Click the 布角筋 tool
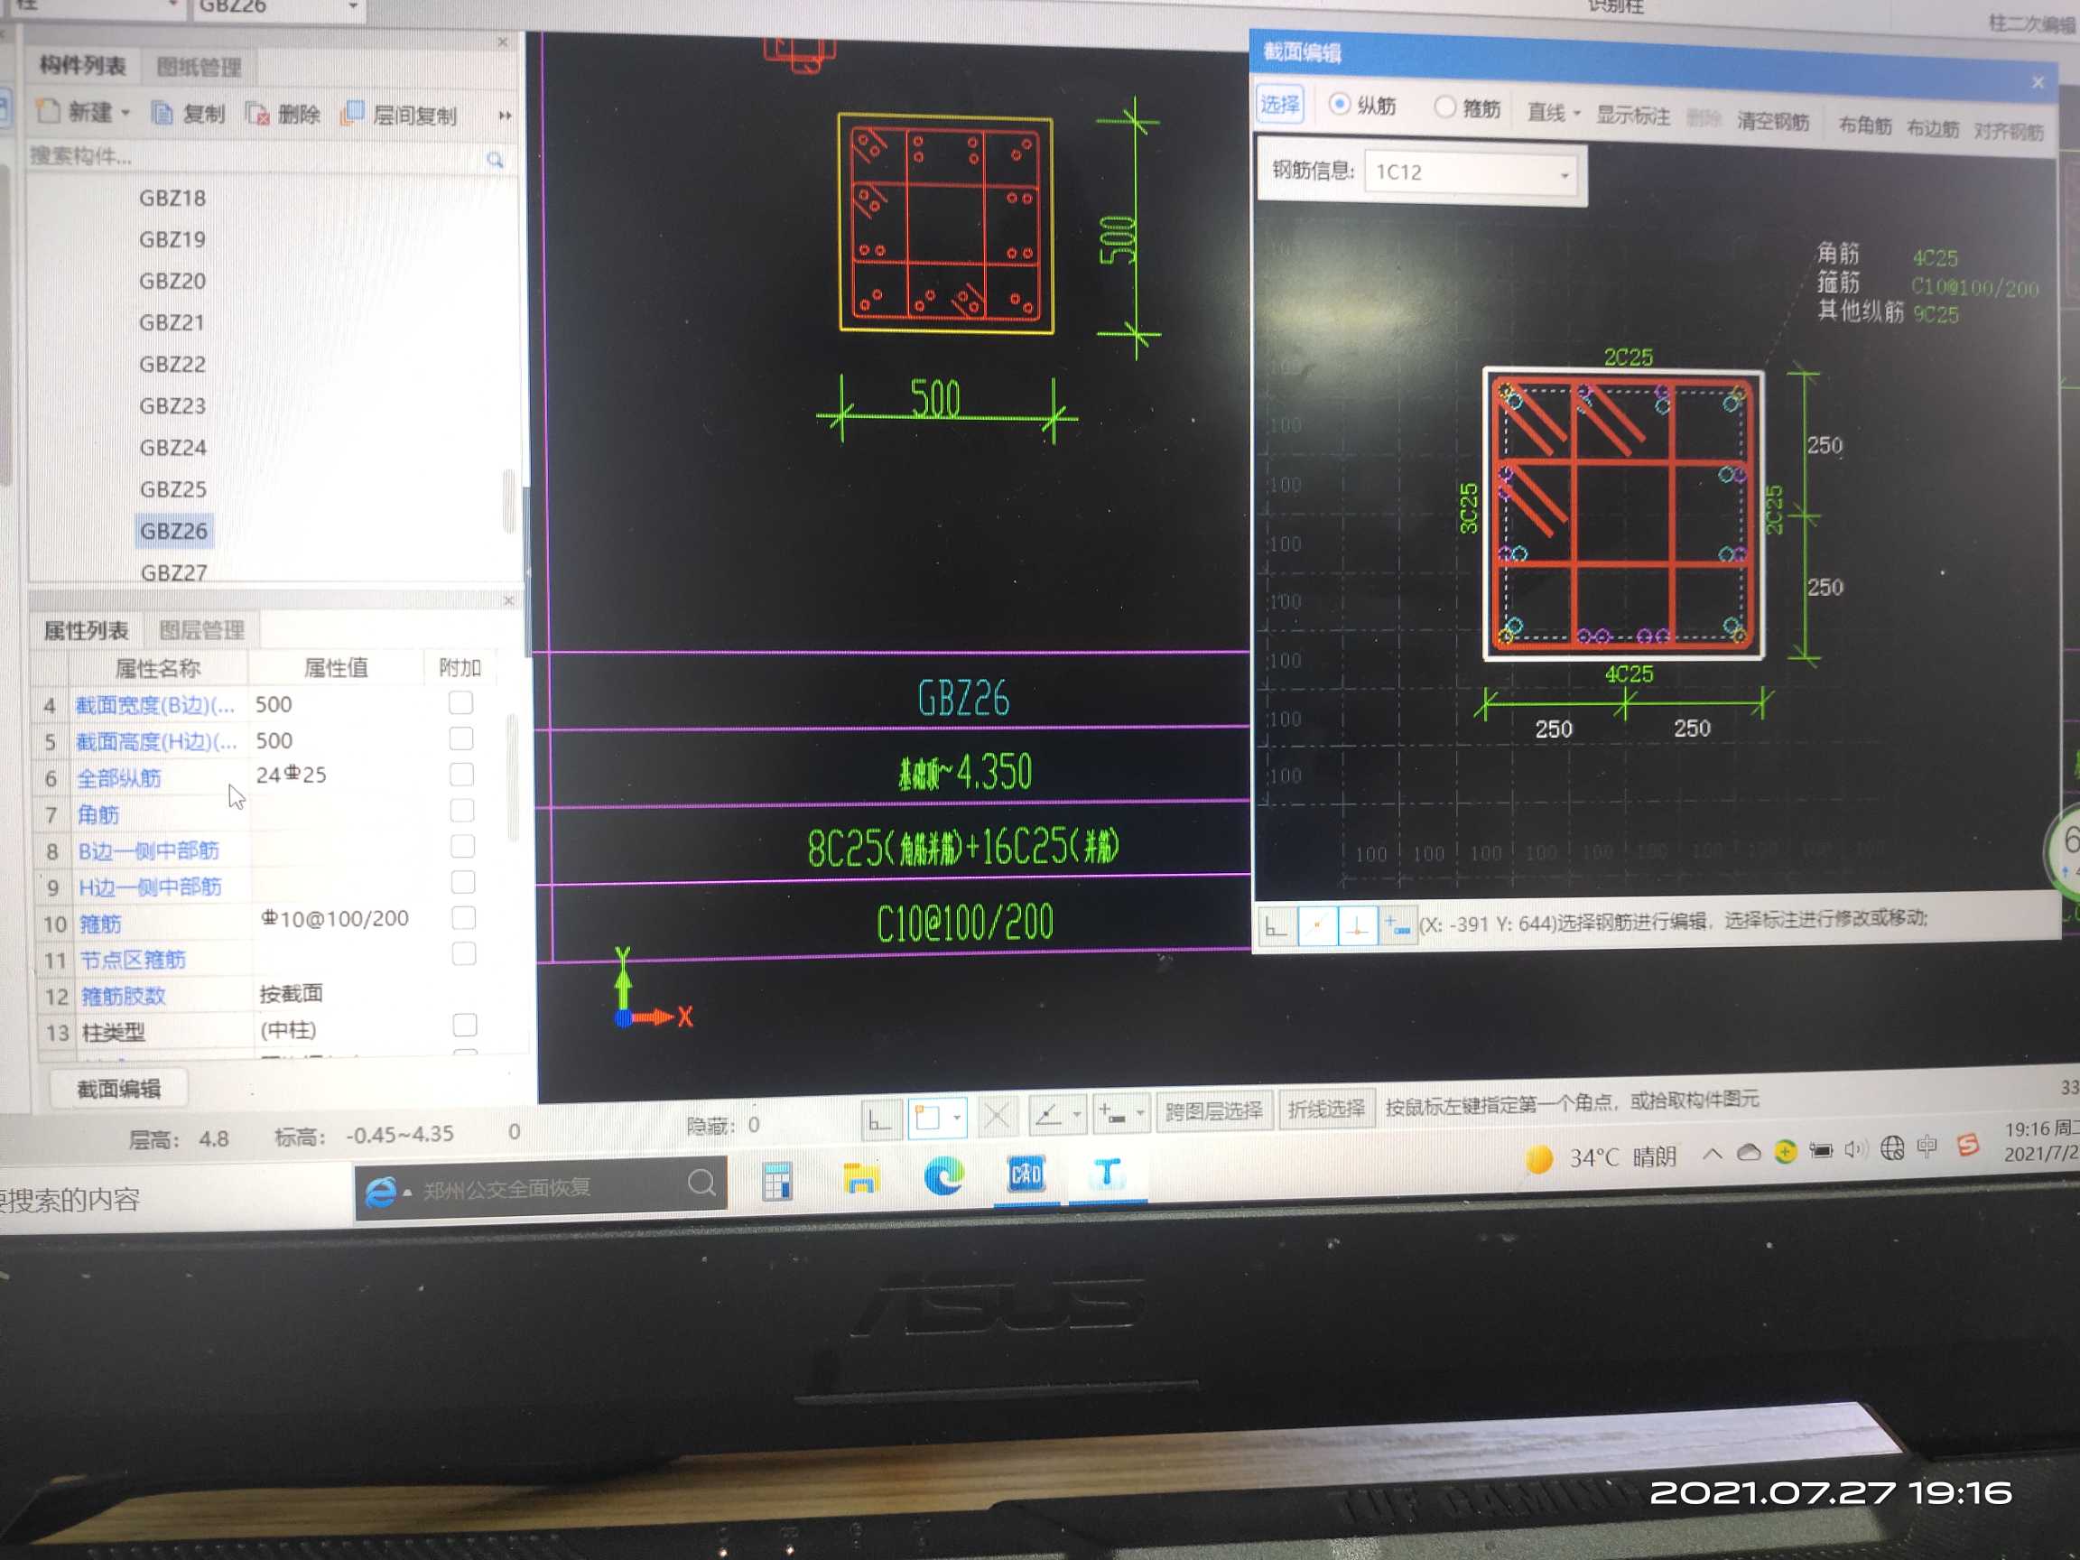Image resolution: width=2080 pixels, height=1560 pixels. click(x=1864, y=125)
